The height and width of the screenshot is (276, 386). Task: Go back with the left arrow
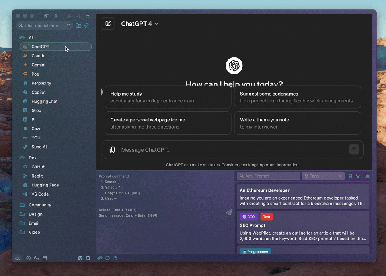point(70,16)
